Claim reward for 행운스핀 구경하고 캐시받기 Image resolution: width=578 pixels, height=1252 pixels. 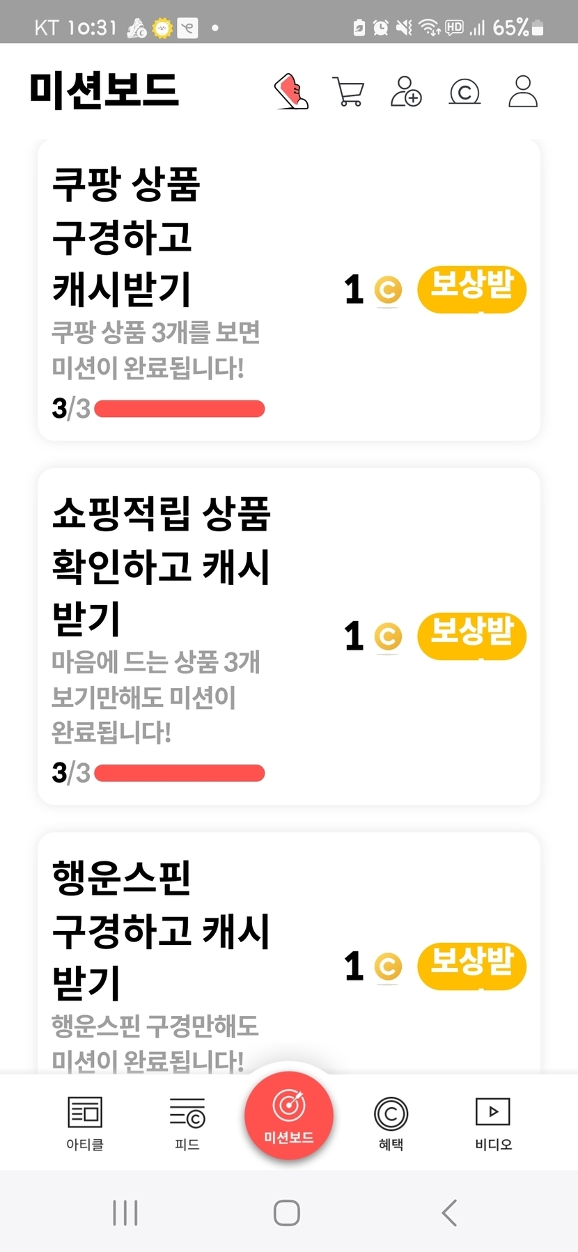point(471,966)
